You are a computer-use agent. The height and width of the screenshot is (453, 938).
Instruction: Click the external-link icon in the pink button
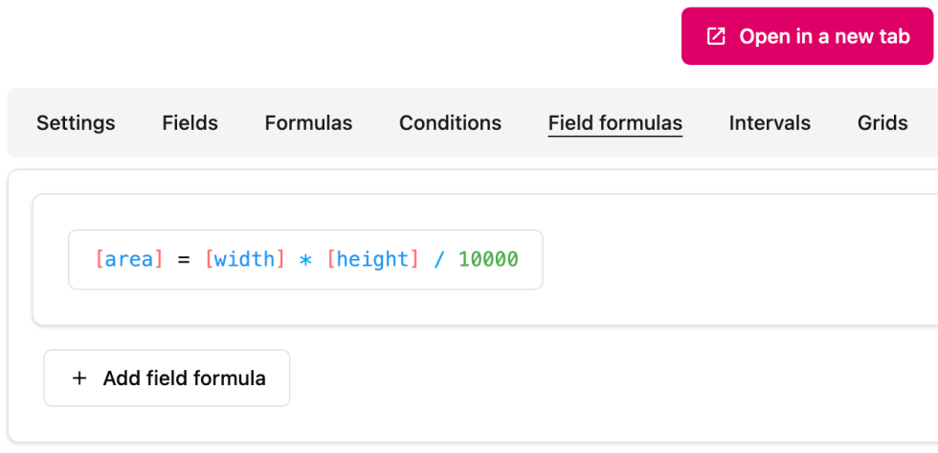click(x=716, y=36)
